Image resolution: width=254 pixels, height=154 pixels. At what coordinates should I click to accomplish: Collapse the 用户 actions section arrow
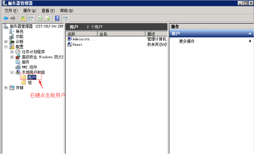[x=250, y=34]
